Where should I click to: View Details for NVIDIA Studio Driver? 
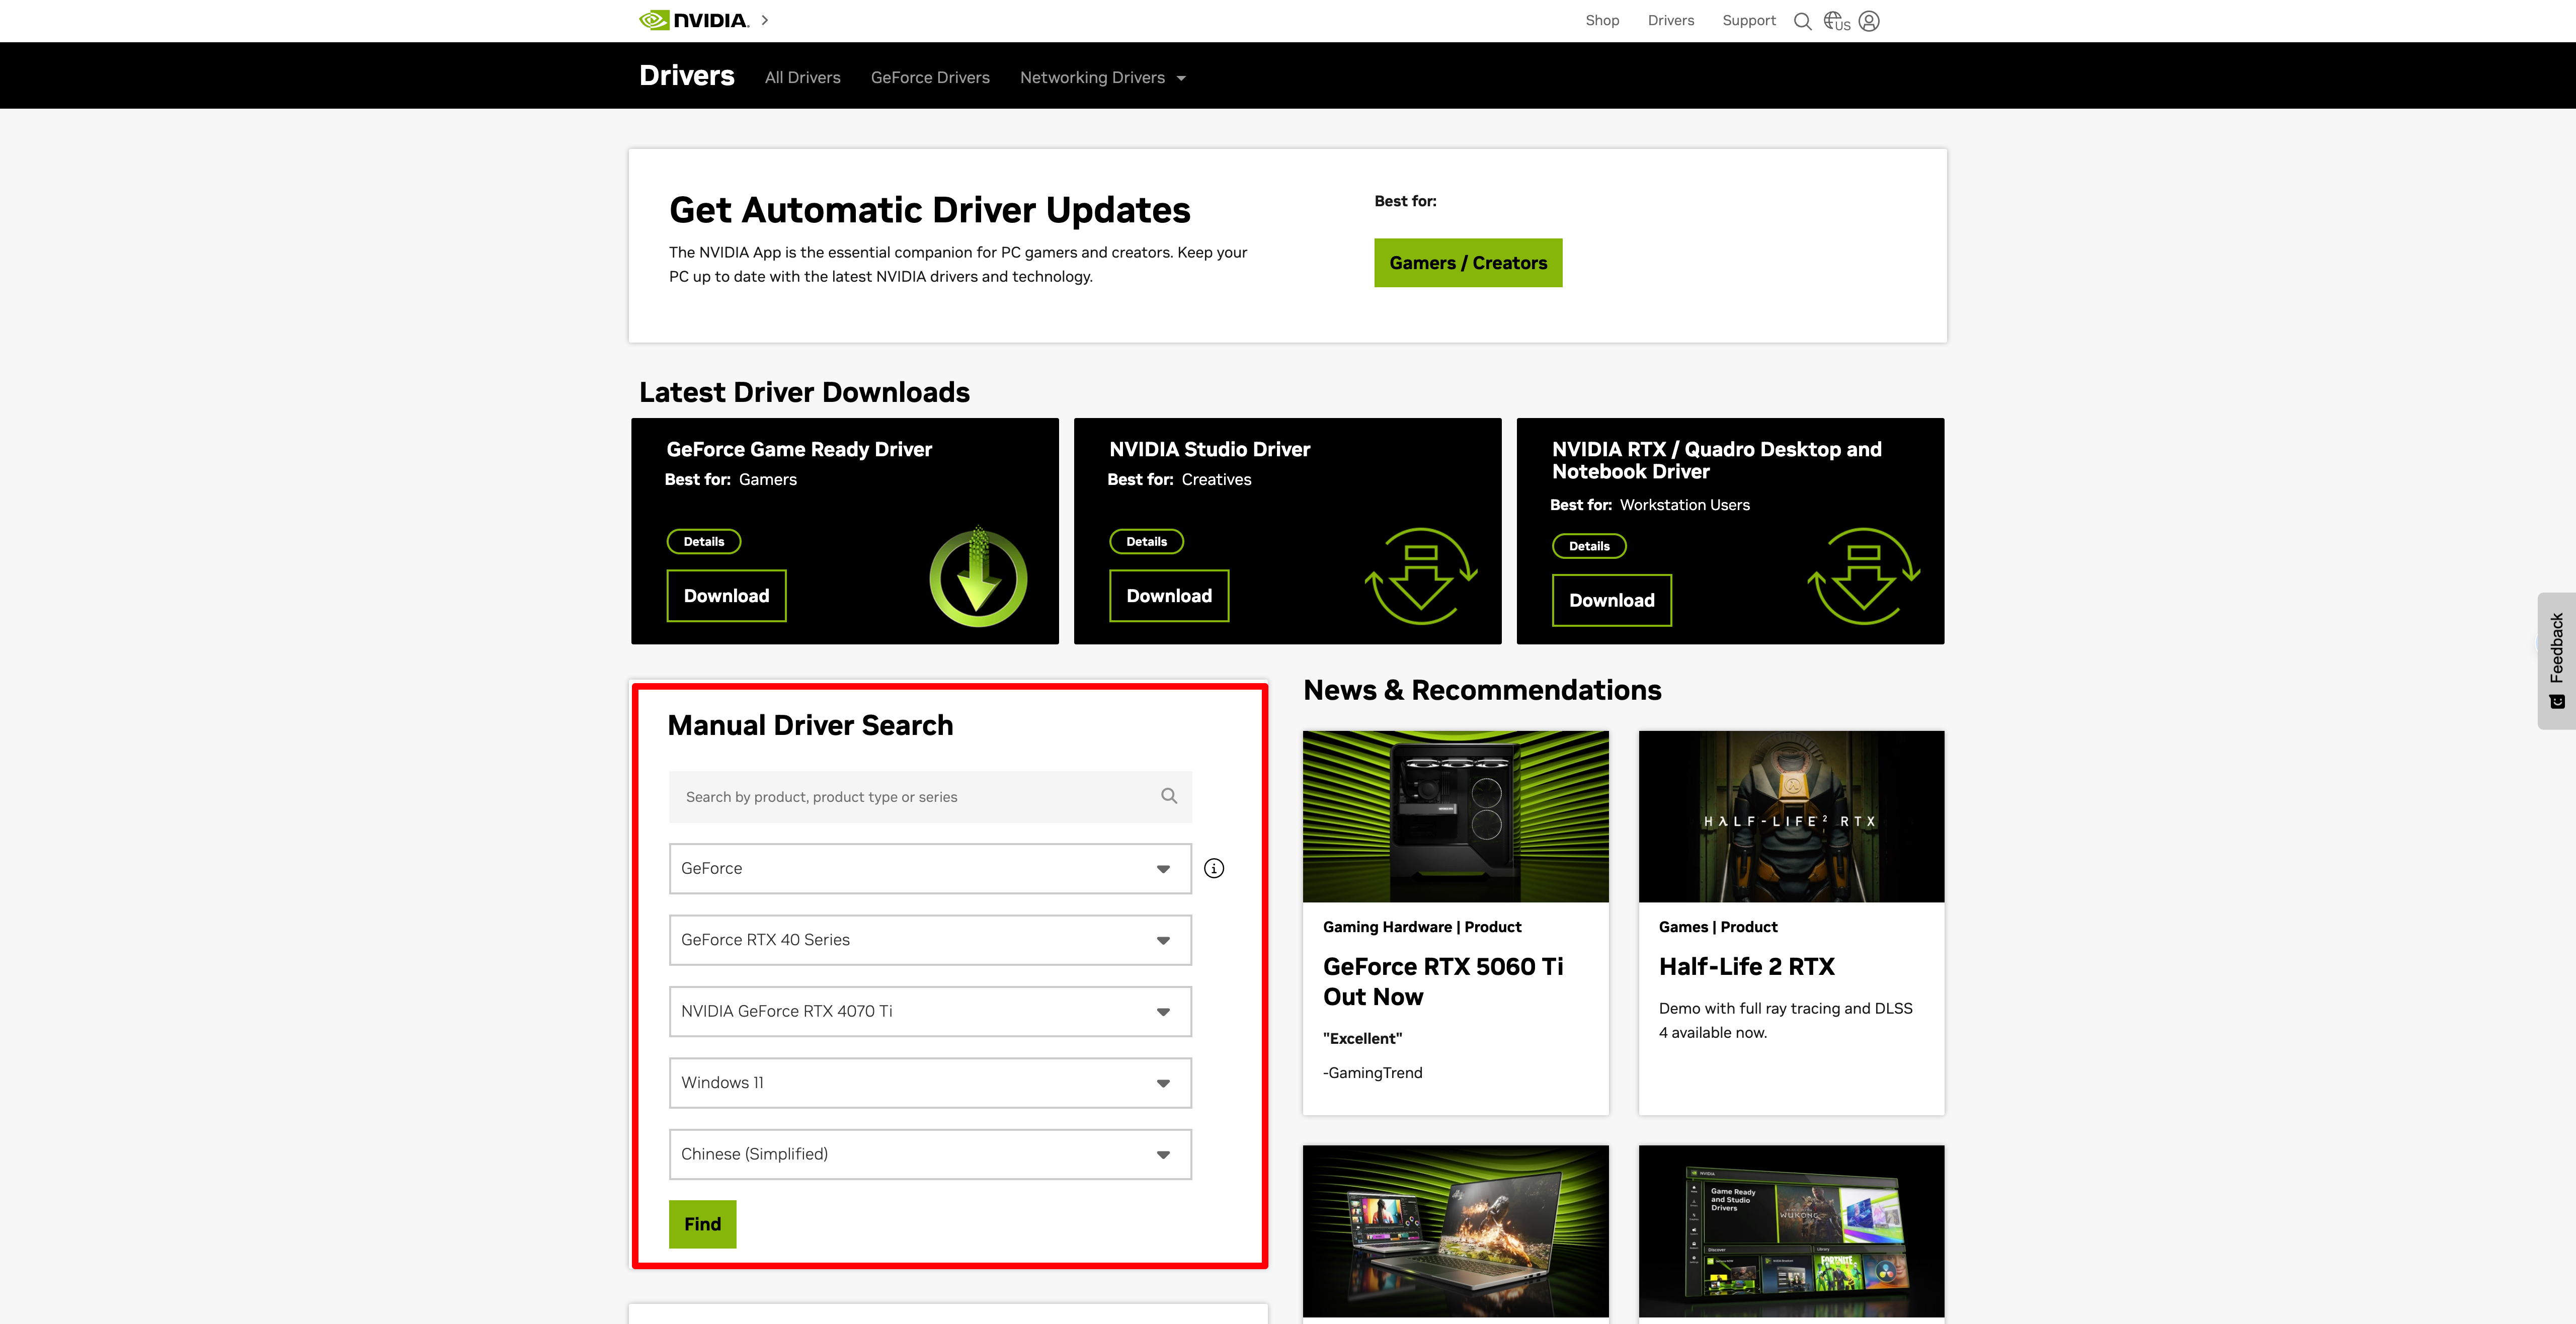1147,542
